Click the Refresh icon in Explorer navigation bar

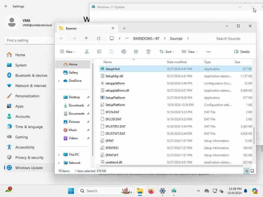pyautogui.click(x=99, y=38)
